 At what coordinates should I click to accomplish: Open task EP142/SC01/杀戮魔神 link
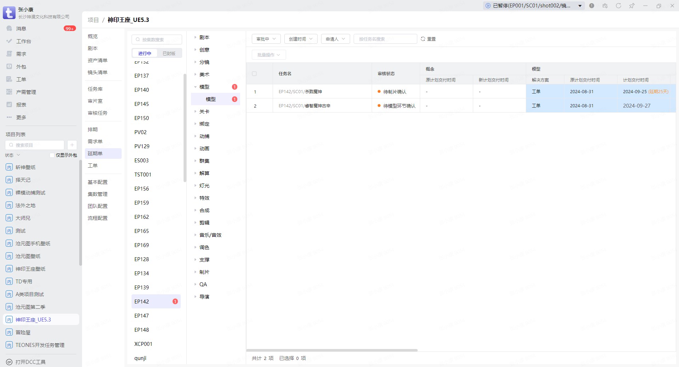click(x=300, y=91)
